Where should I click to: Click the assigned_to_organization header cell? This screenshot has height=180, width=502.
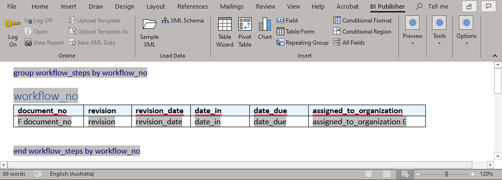coord(367,110)
